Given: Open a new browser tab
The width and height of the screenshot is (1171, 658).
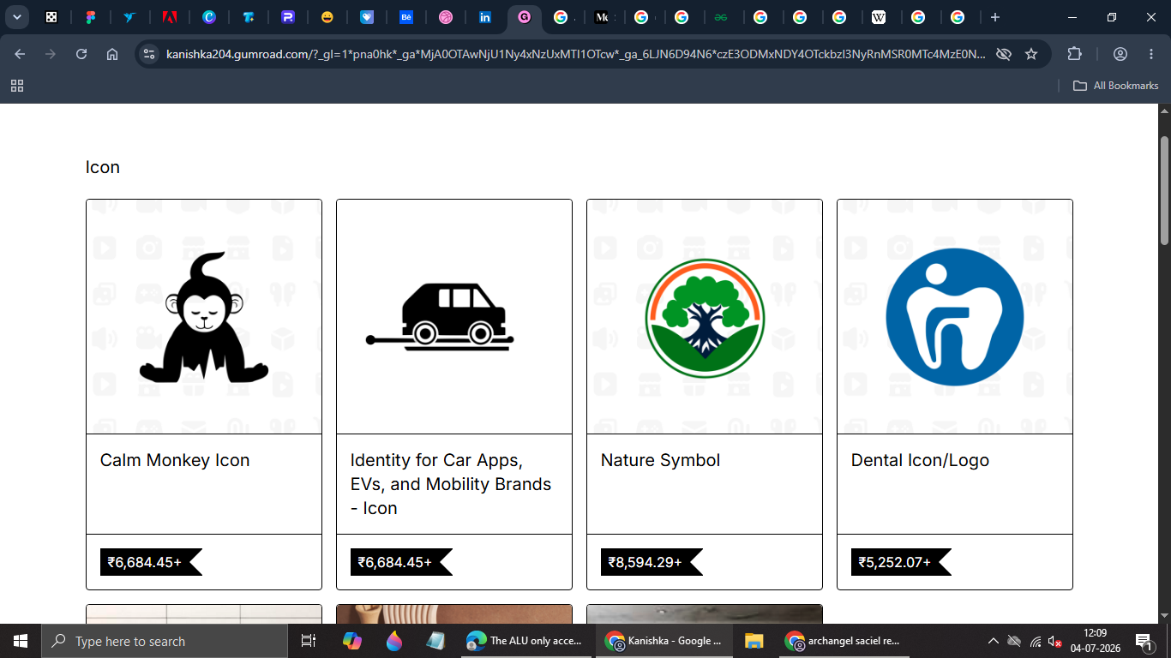Looking at the screenshot, I should point(995,17).
